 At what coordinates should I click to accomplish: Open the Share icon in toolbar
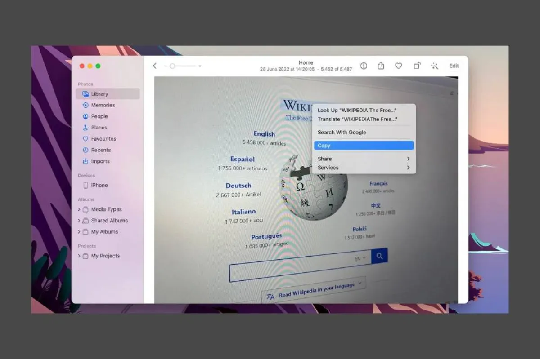coord(381,66)
